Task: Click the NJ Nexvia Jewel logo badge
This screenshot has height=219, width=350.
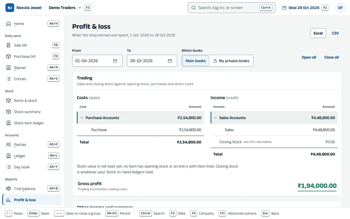Action: point(10,8)
